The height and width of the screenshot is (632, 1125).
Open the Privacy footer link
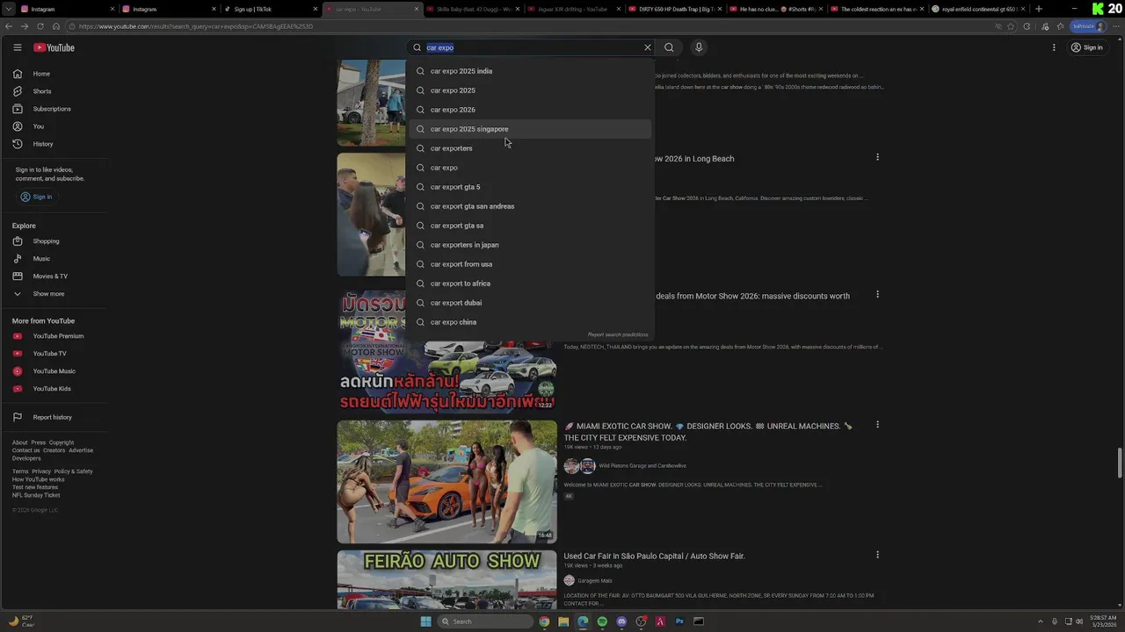click(x=41, y=471)
